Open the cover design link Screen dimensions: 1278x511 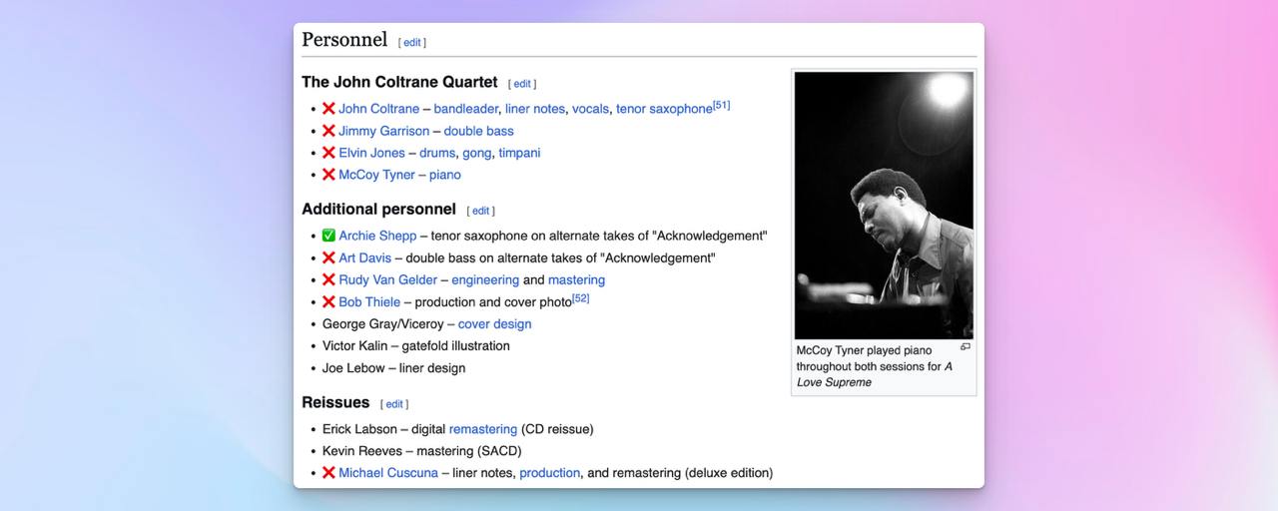click(x=494, y=324)
